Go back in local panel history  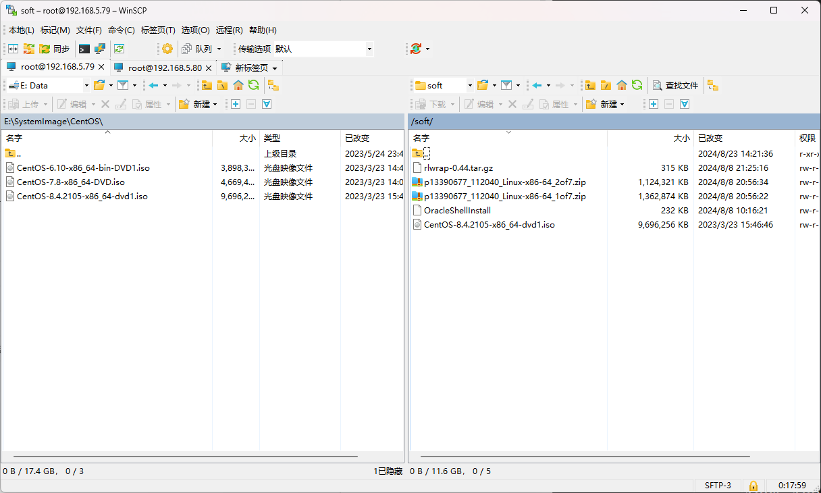(154, 85)
